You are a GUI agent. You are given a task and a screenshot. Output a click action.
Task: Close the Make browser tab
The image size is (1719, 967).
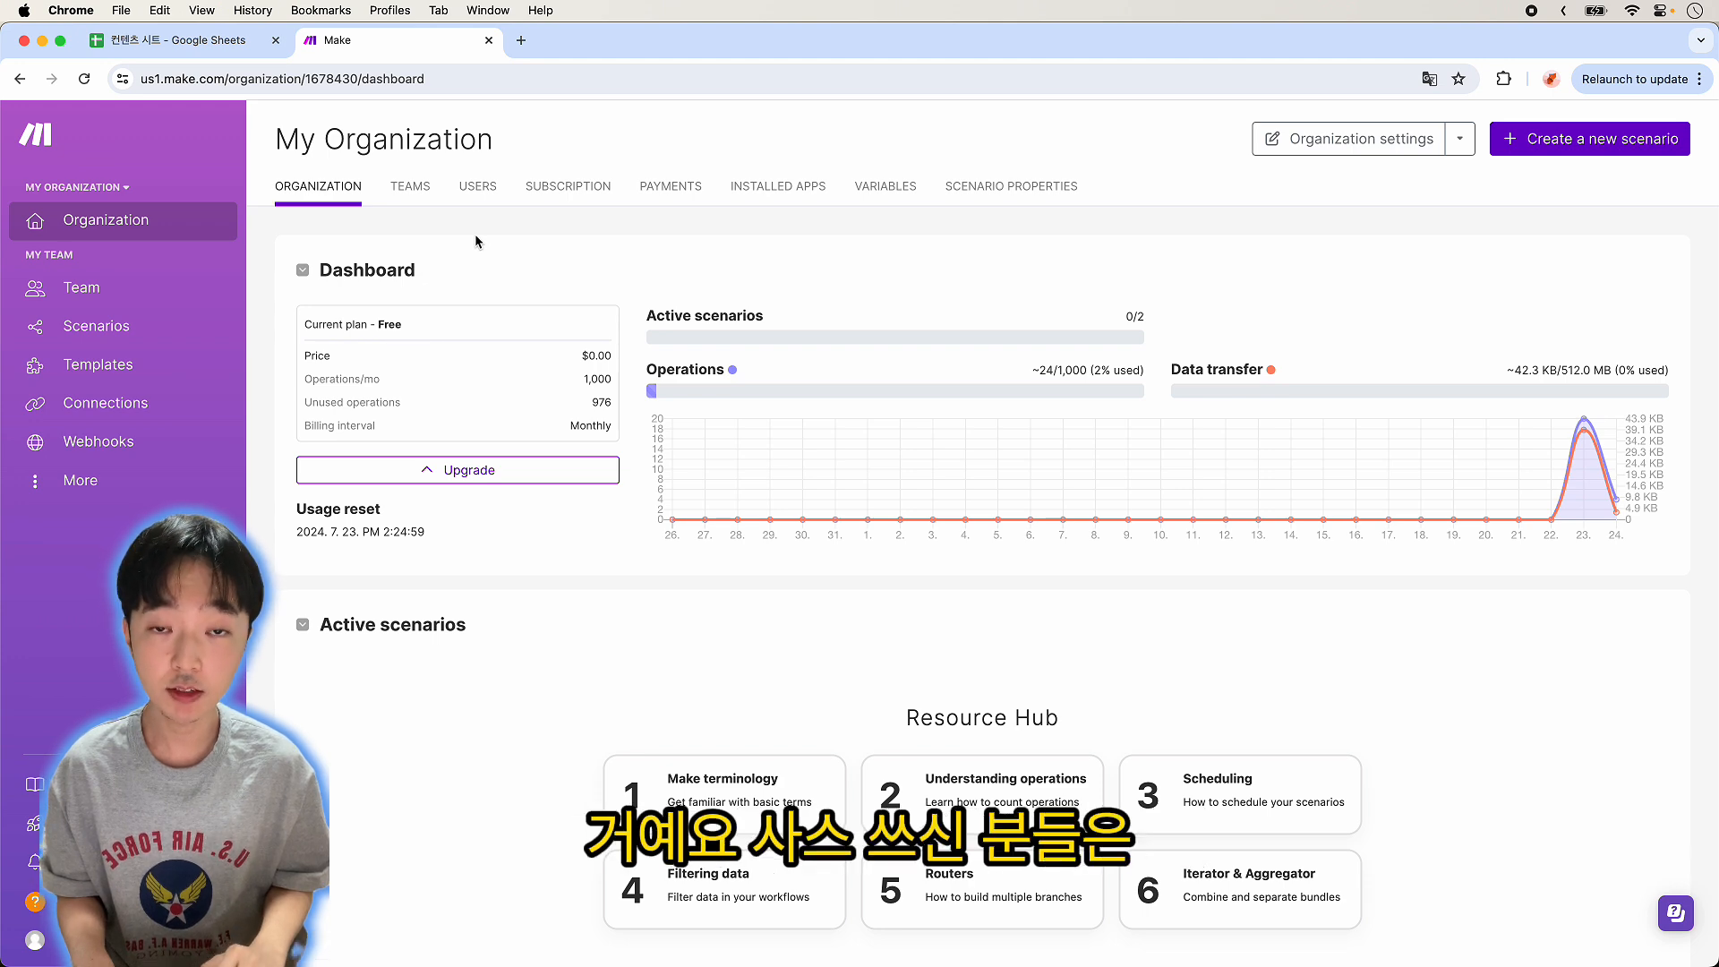[489, 40]
